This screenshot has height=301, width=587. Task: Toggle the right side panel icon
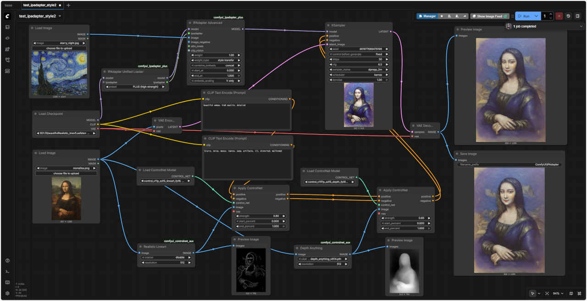tap(577, 16)
